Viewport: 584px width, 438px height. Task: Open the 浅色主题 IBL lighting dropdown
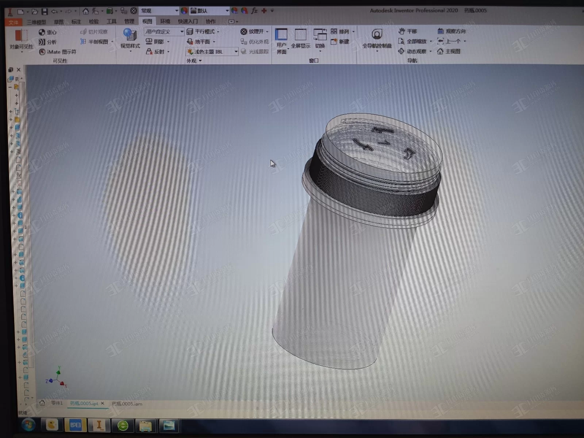(212, 51)
